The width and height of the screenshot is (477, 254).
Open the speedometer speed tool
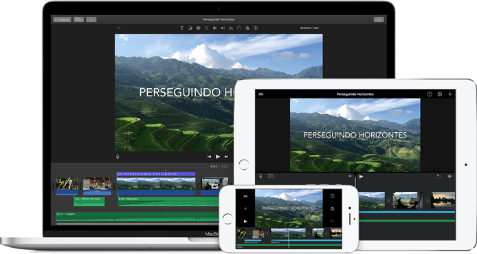[239, 28]
